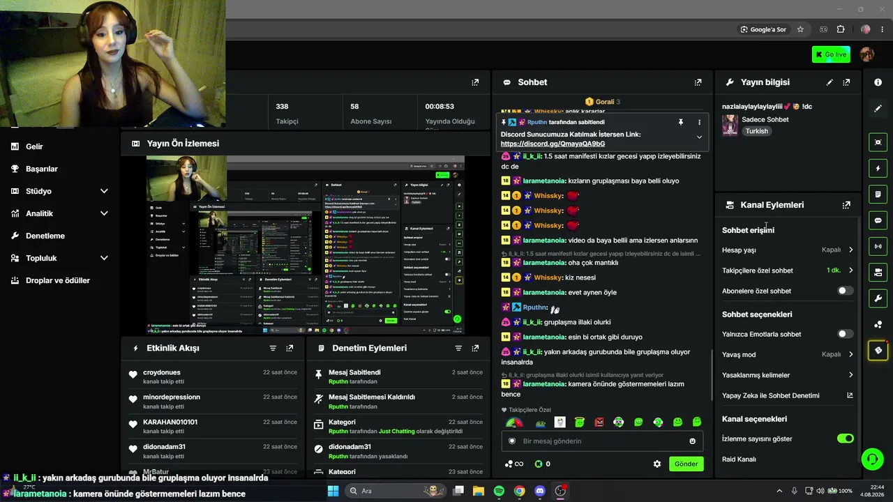Toggle the wrench stream info widget icon
This screenshot has width=893, height=502.
pos(878,298)
